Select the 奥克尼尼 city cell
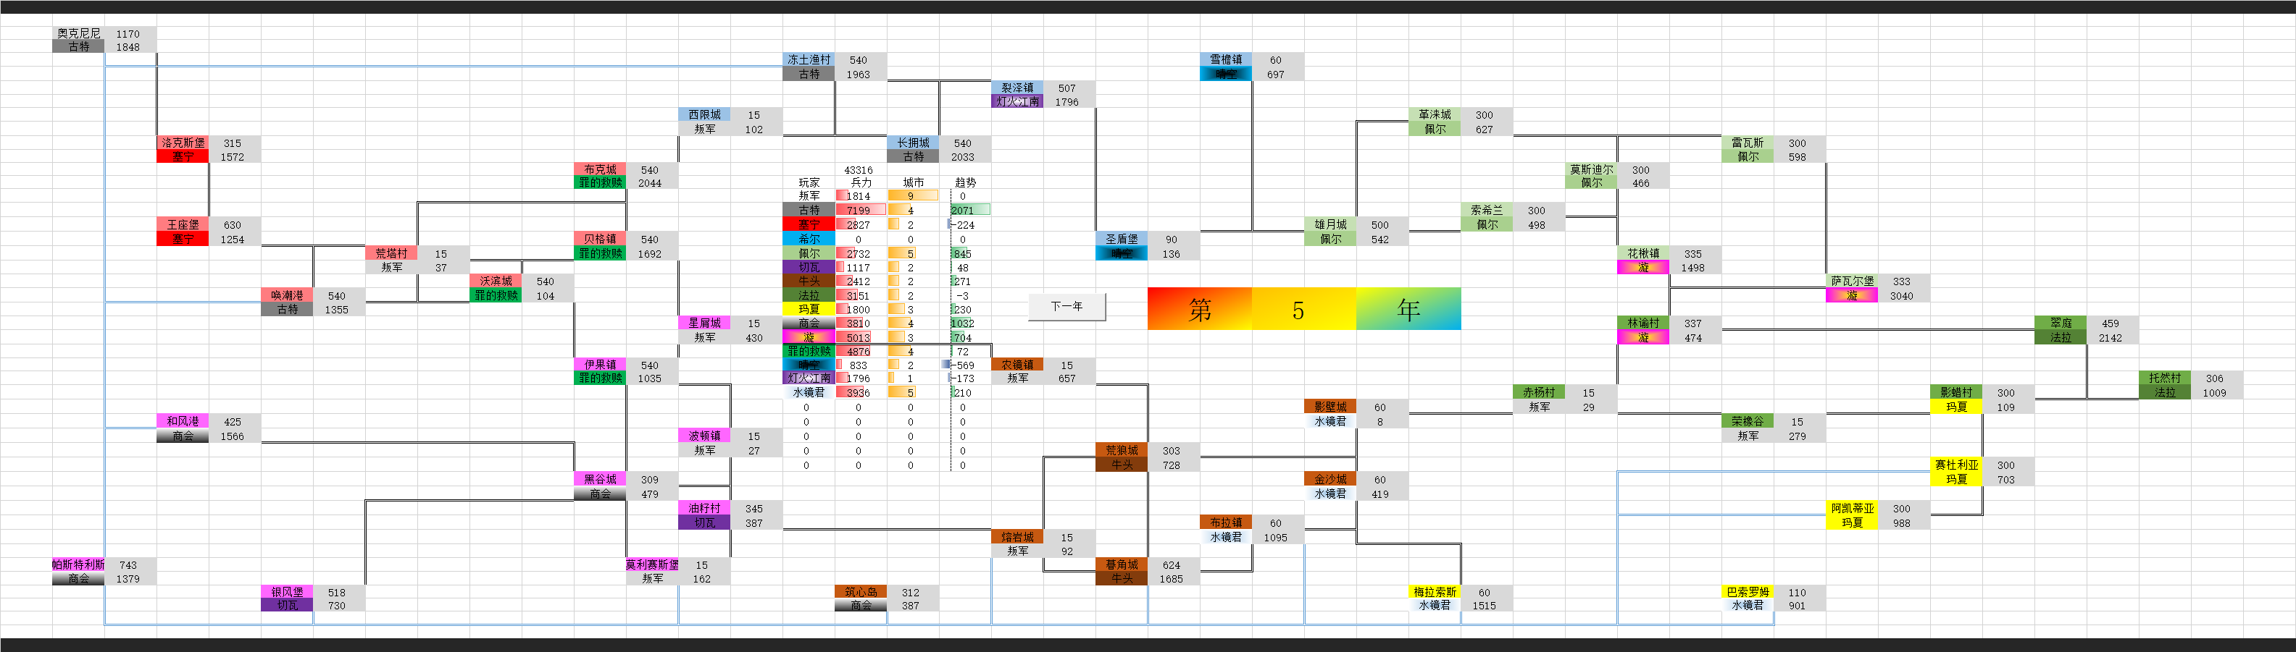 (x=78, y=33)
